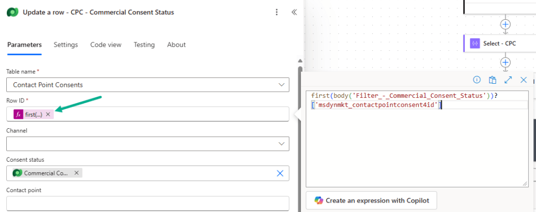Screen dimensions: 536x212
Task: Clear the Consent status field with blue X
Action: click(280, 173)
